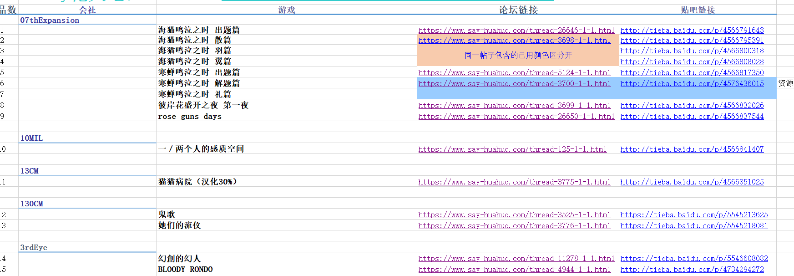This screenshot has height=276, width=794.
Task: Select the 10MIL company cell
Action: (87, 138)
